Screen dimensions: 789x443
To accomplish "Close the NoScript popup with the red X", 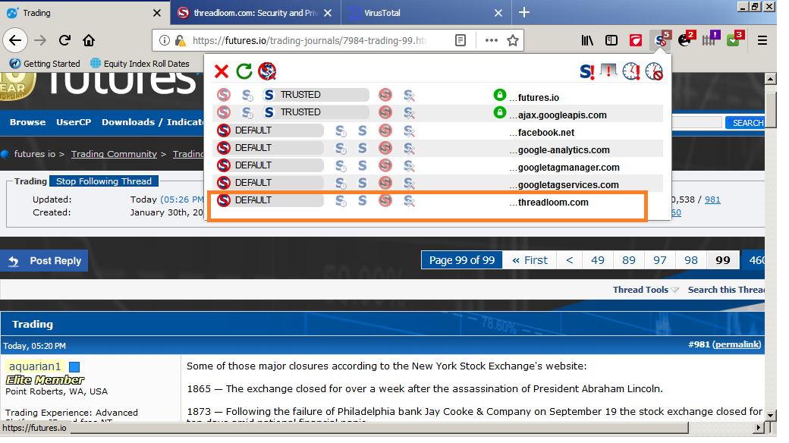I will click(x=222, y=71).
